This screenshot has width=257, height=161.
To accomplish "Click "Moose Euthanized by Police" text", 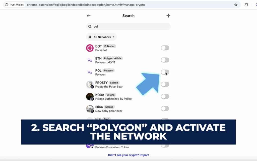I will [x=113, y=99].
